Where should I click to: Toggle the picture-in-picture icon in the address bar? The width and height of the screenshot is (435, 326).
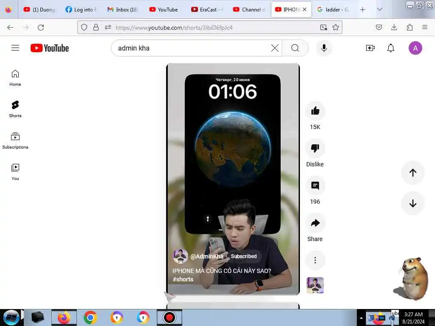pyautogui.click(x=323, y=27)
